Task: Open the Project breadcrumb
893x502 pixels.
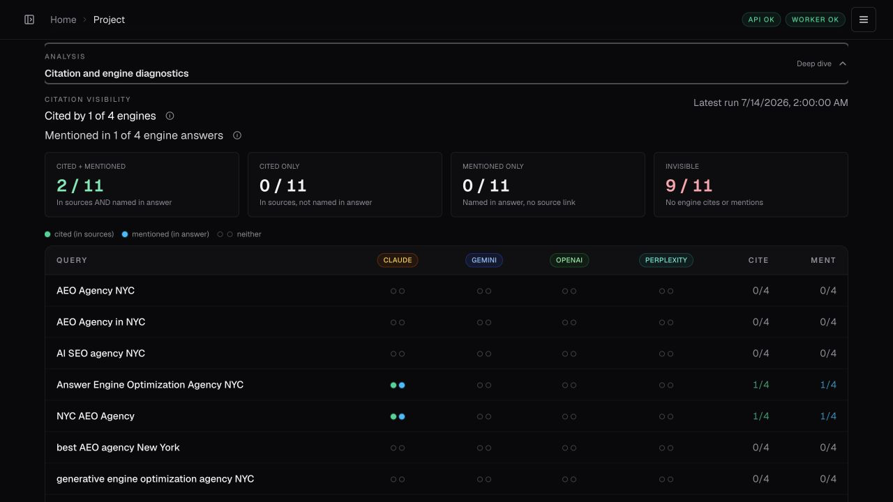Action: [x=110, y=20]
